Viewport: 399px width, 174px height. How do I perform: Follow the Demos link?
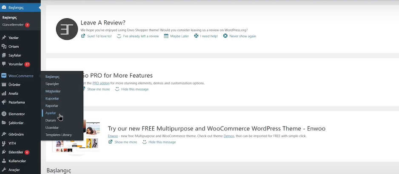coord(229,136)
